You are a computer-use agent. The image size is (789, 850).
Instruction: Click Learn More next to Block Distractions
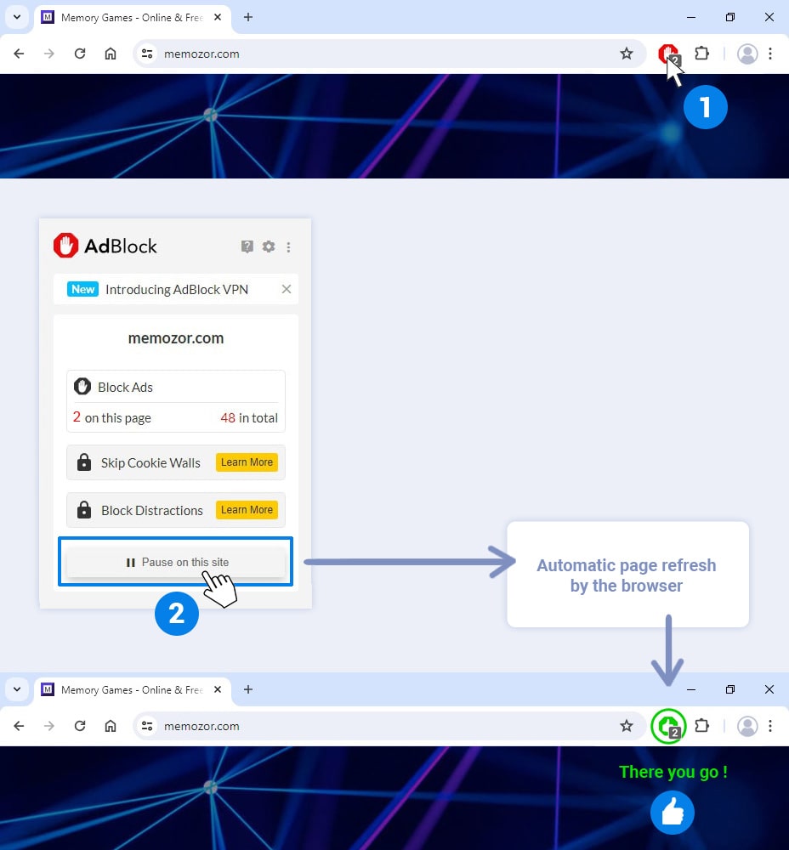pos(247,510)
